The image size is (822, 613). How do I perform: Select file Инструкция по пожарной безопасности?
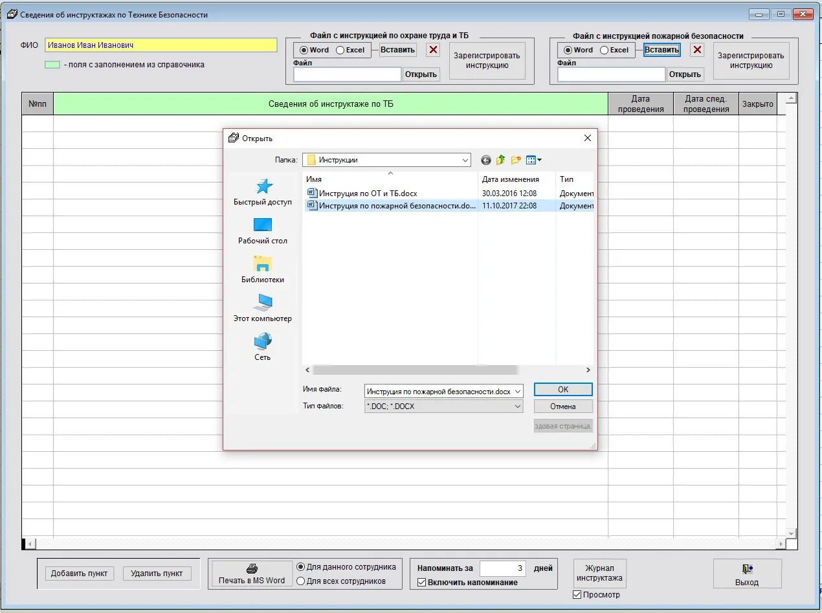(397, 206)
